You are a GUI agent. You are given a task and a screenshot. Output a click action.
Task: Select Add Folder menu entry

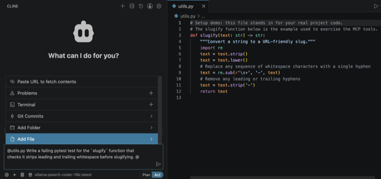pyautogui.click(x=81, y=128)
